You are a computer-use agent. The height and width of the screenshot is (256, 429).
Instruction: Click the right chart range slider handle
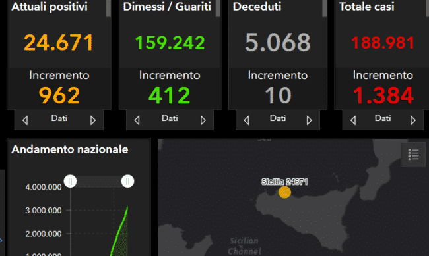127,181
